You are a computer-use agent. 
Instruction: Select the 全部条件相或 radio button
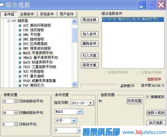pyautogui.click(x=138, y=72)
